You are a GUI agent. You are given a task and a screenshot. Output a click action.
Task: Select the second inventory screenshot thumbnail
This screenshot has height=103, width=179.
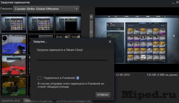coord(41,24)
